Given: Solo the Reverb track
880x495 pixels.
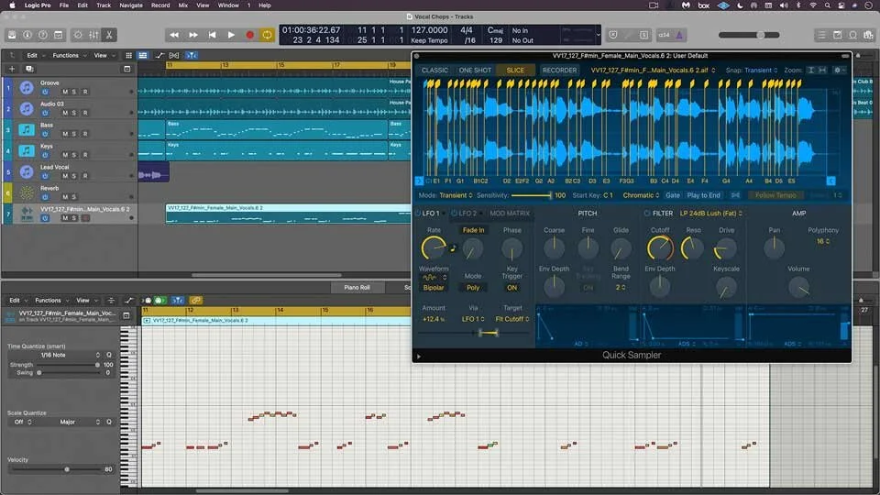Looking at the screenshot, I should (73, 197).
